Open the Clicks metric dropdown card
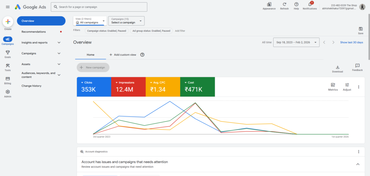370x176 pixels. click(x=94, y=87)
